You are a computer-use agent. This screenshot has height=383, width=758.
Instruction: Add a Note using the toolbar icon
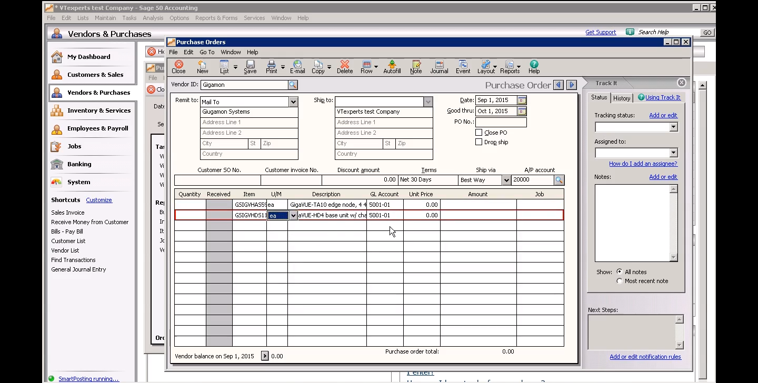point(416,67)
